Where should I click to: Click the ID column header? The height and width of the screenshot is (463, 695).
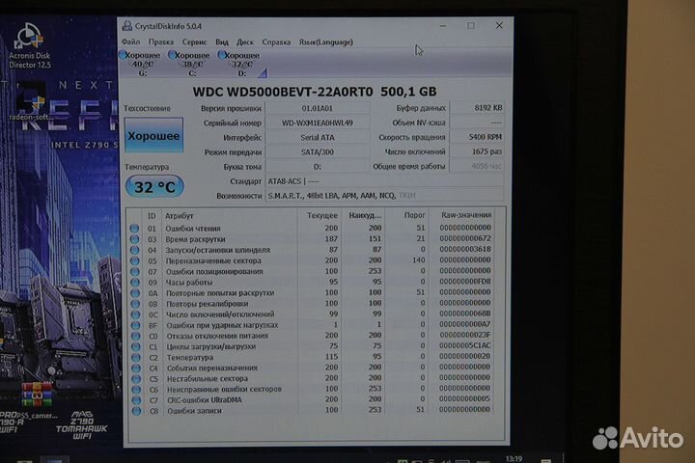tap(152, 216)
